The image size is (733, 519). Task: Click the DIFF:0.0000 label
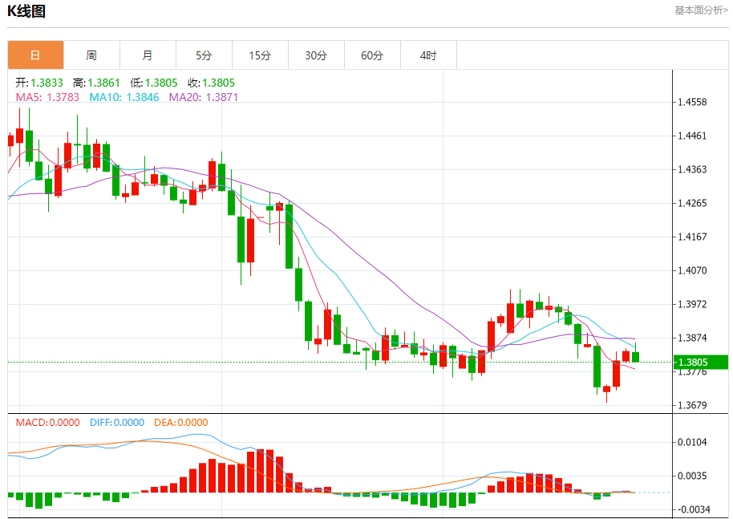(117, 423)
